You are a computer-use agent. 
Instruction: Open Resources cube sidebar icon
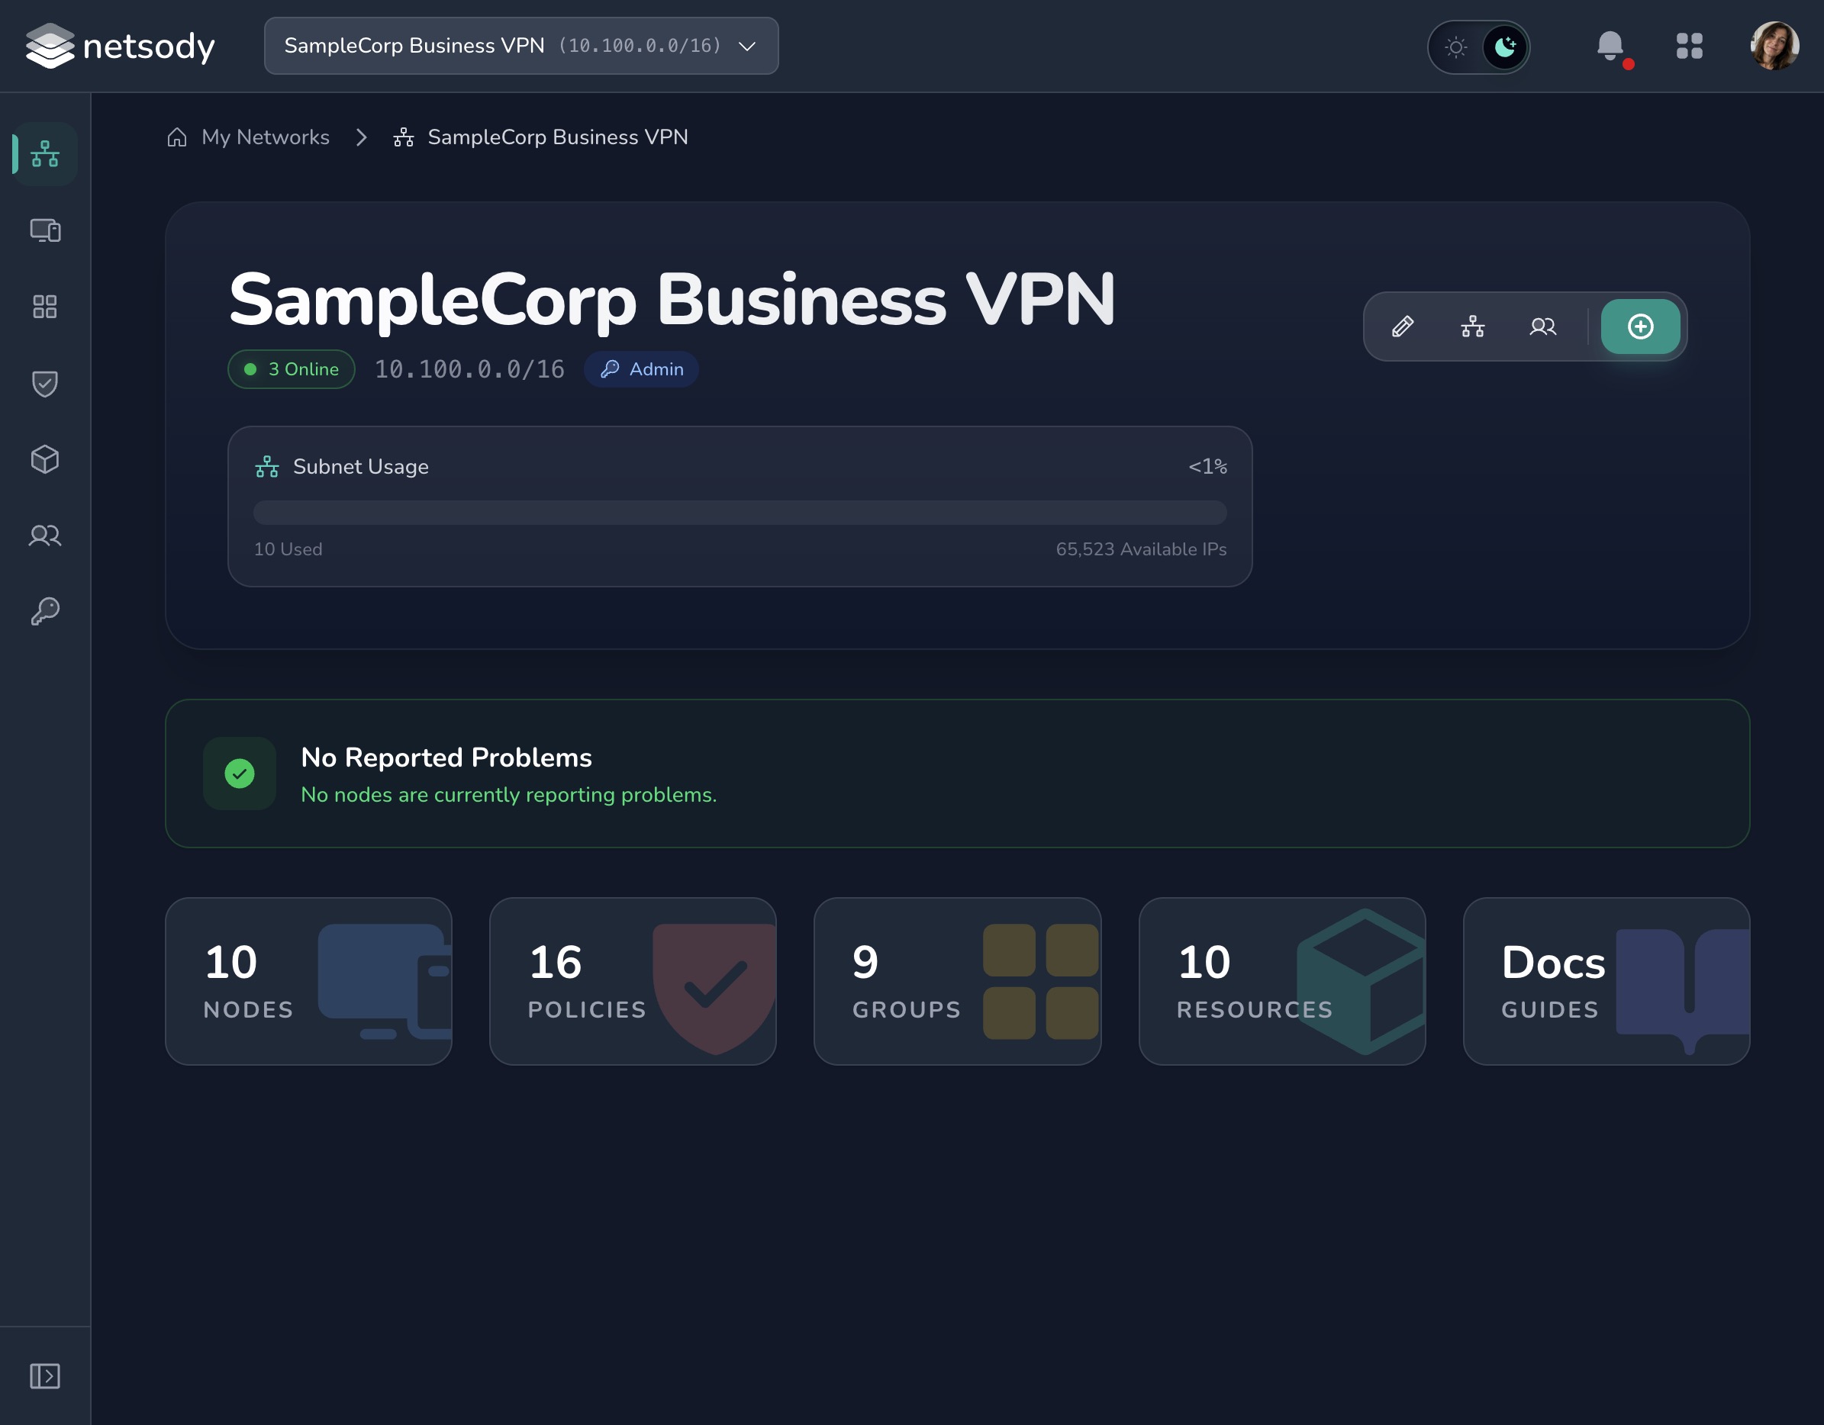point(45,459)
